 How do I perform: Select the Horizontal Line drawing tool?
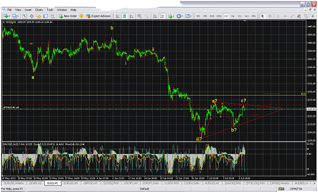point(285,16)
